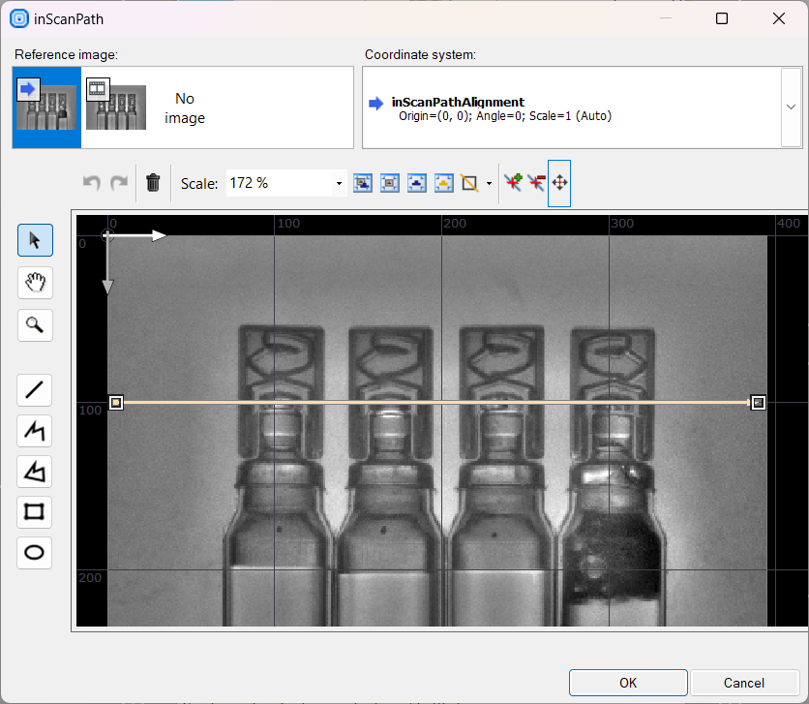This screenshot has width=809, height=704.
Task: Select the arrow pointer tool
Action: click(x=35, y=240)
